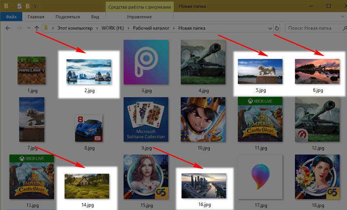Click Этот компьютер in the breadcrumb
The height and width of the screenshot is (210, 347).
75,28
